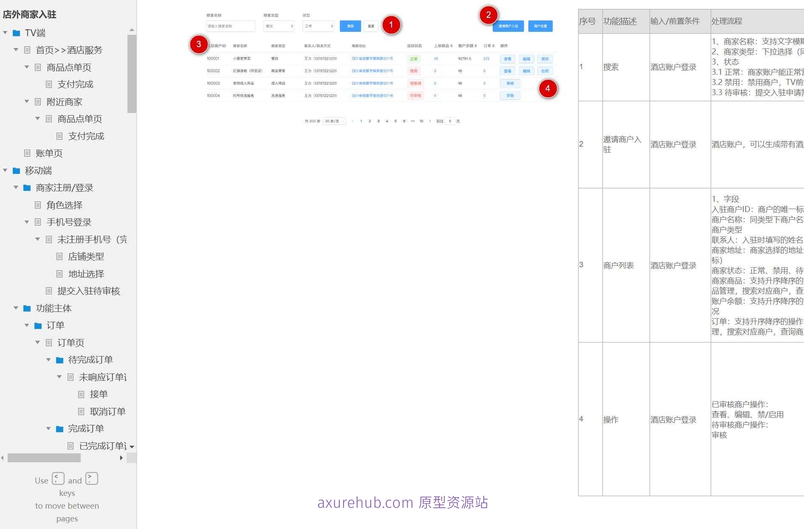Click the sort arrows on the 上架商品 column
The height and width of the screenshot is (529, 804).
(451, 46)
